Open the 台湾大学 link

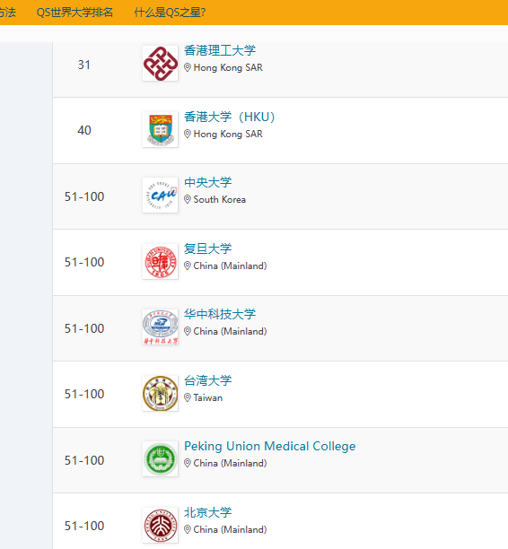(x=207, y=380)
